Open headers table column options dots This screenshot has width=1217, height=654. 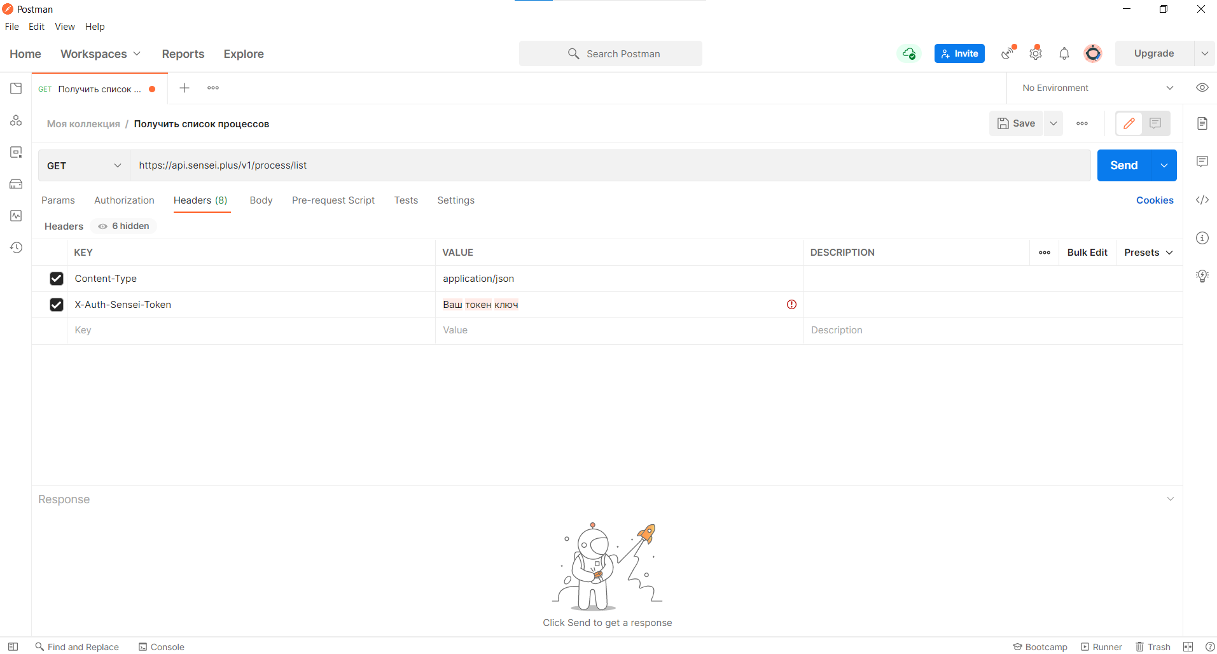click(x=1045, y=253)
